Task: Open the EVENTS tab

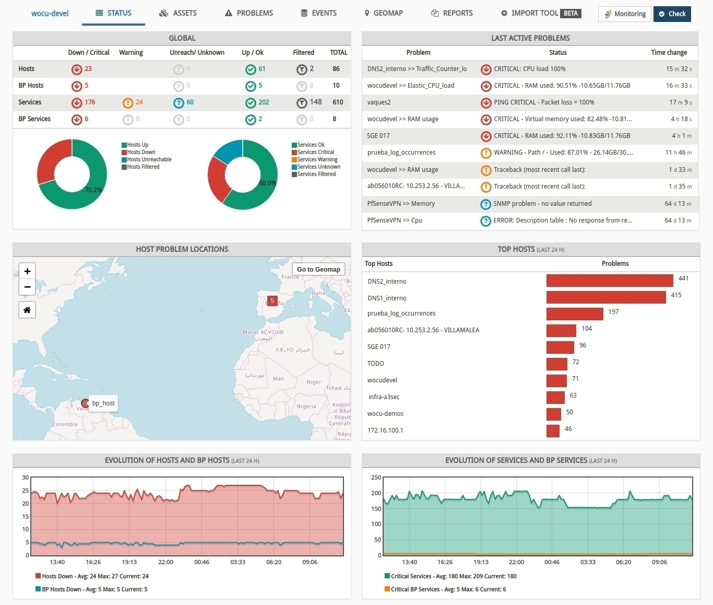Action: (x=318, y=13)
